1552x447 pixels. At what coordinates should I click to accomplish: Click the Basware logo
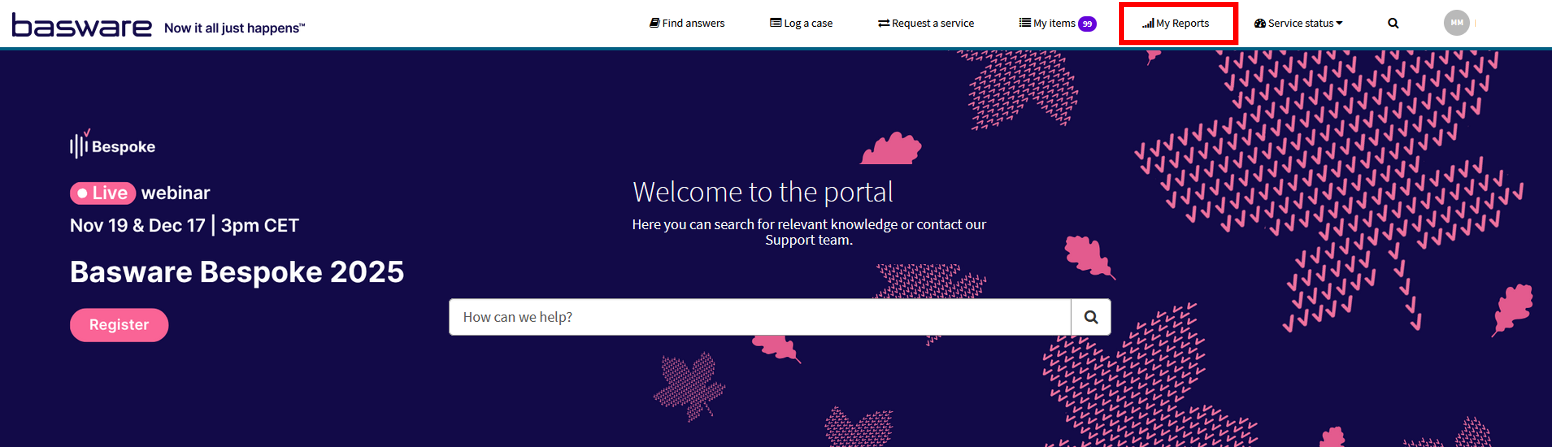point(81,25)
